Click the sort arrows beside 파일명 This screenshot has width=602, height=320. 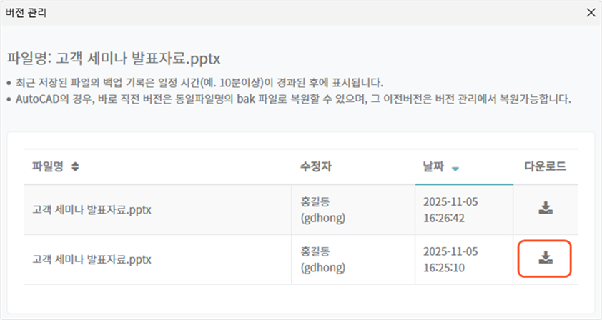76,166
